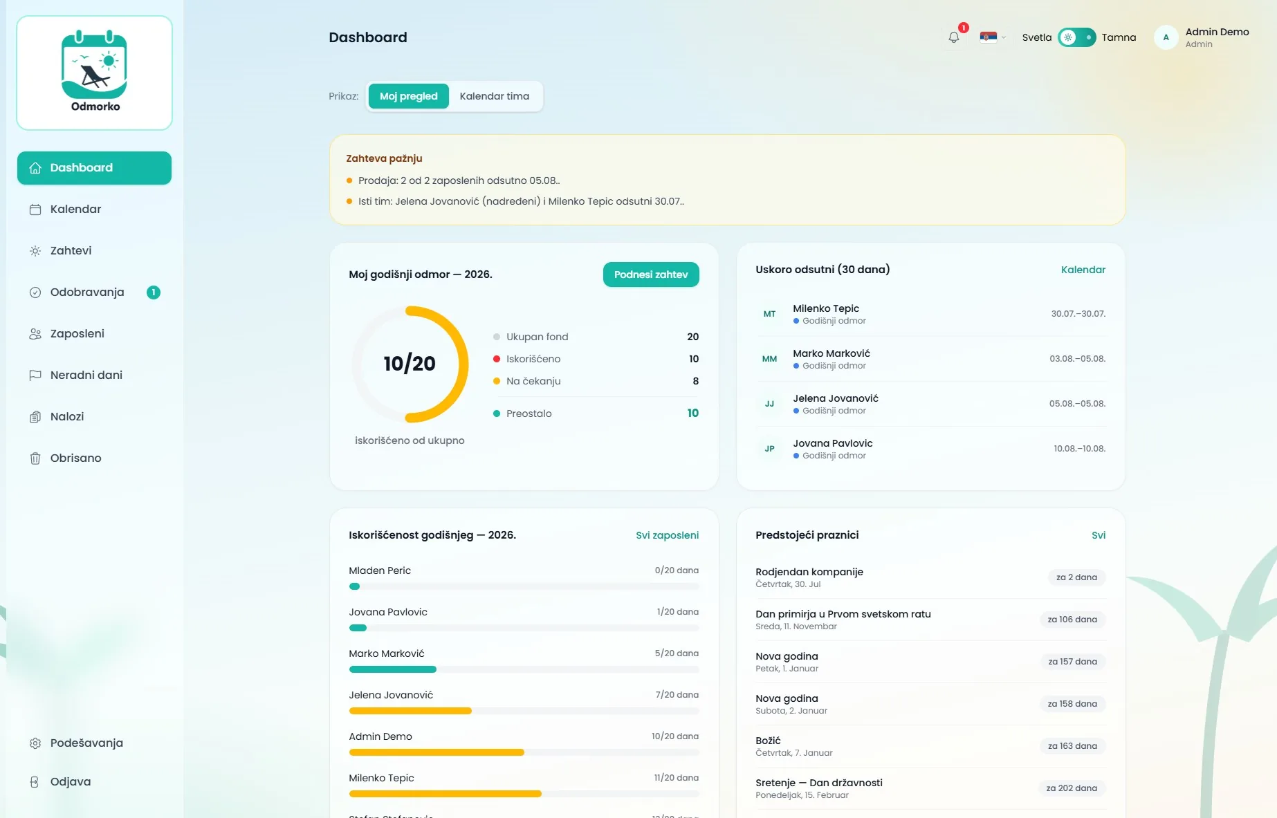Toggle the Svetla/Tamna theme switch

pyautogui.click(x=1077, y=37)
